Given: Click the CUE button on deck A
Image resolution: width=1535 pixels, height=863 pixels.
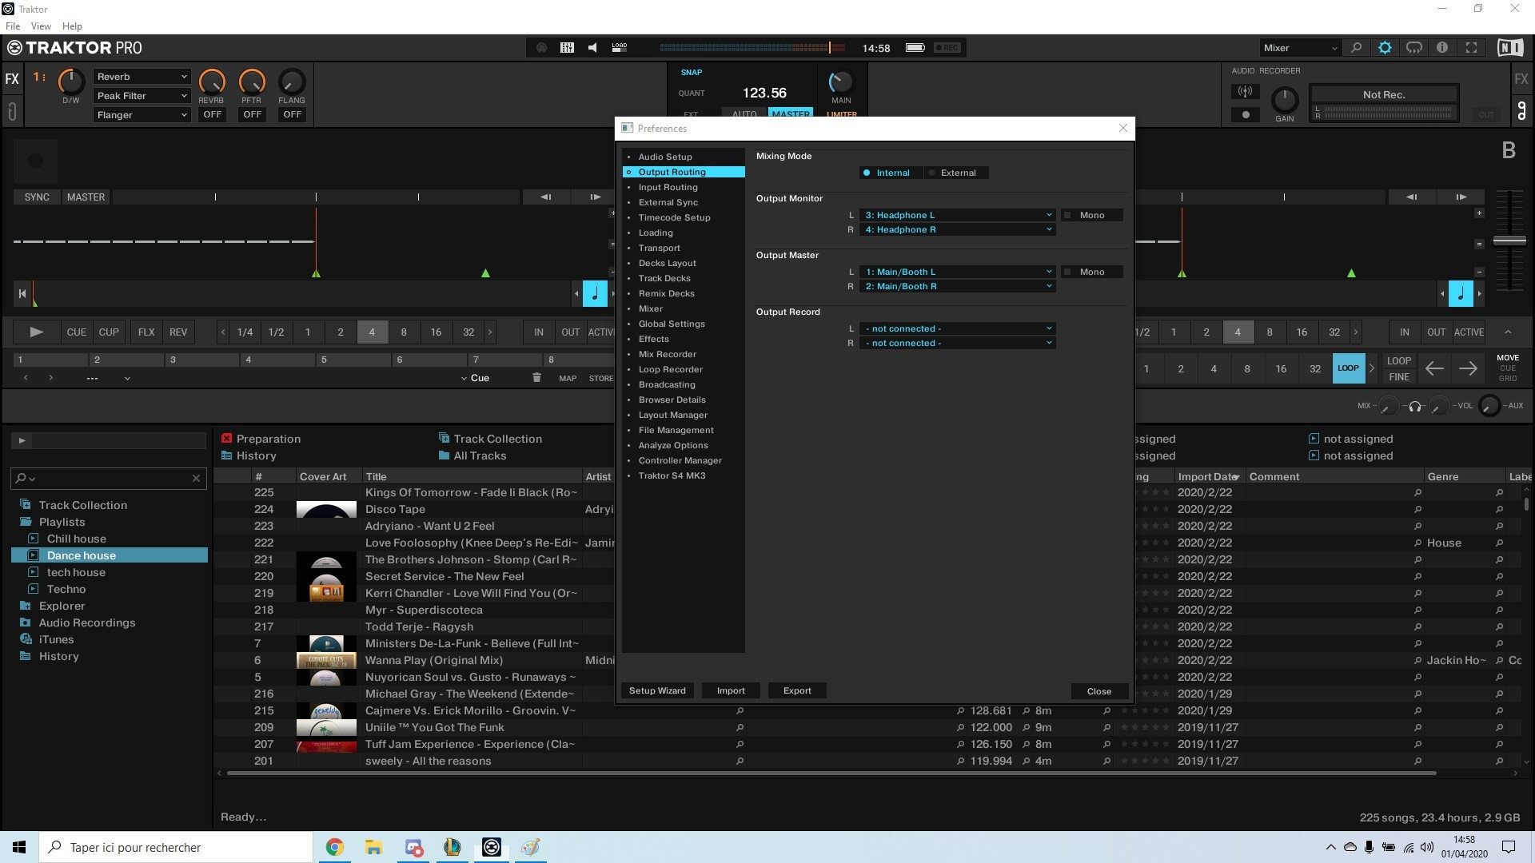Looking at the screenshot, I should click(77, 332).
